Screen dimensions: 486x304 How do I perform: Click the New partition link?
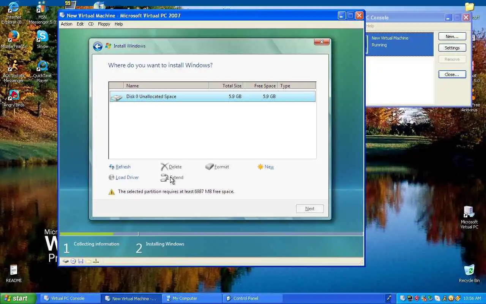(x=269, y=167)
